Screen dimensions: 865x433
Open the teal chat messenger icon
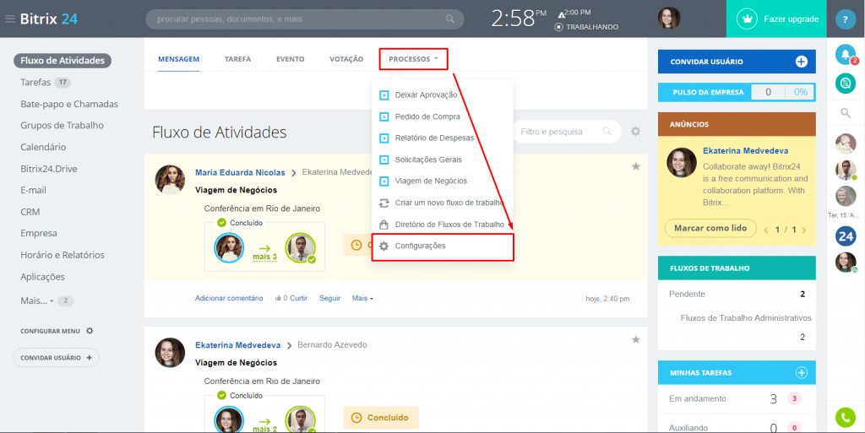click(845, 84)
